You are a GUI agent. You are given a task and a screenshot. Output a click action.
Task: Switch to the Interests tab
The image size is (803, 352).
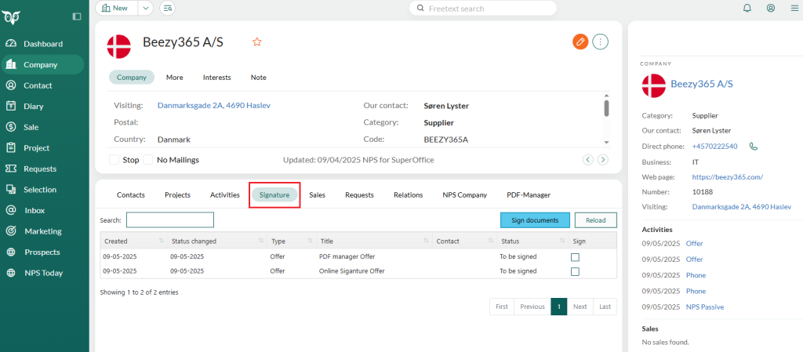tap(217, 78)
